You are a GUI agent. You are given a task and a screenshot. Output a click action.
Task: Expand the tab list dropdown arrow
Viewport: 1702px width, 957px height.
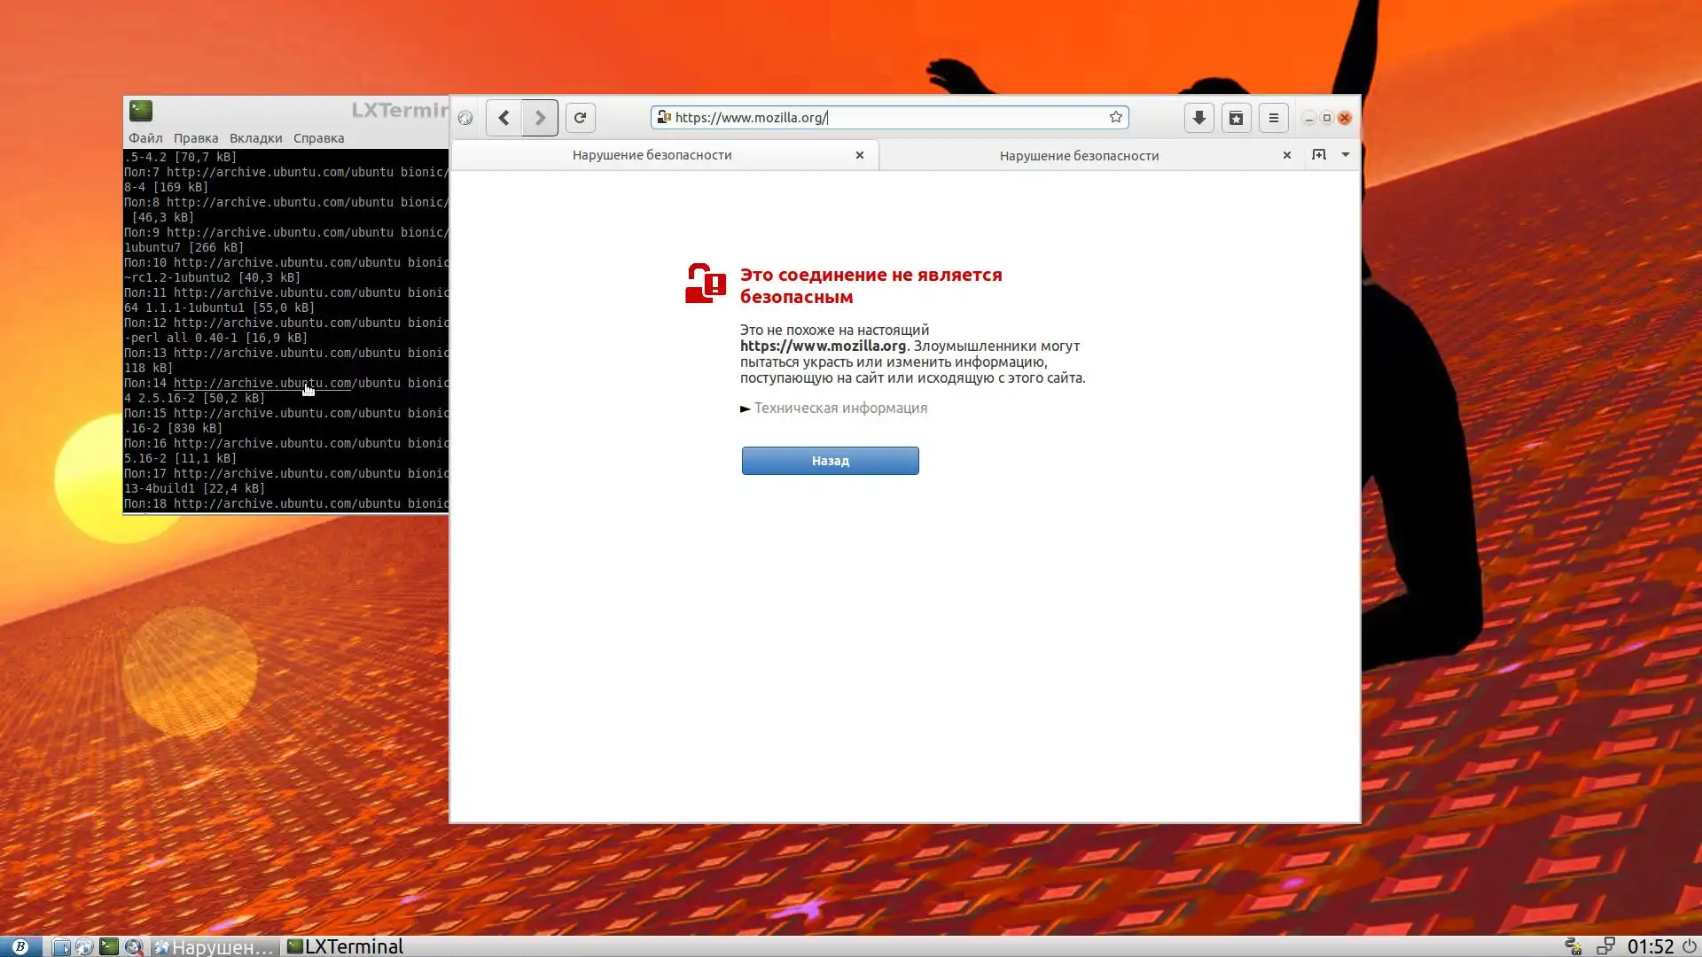(1345, 155)
